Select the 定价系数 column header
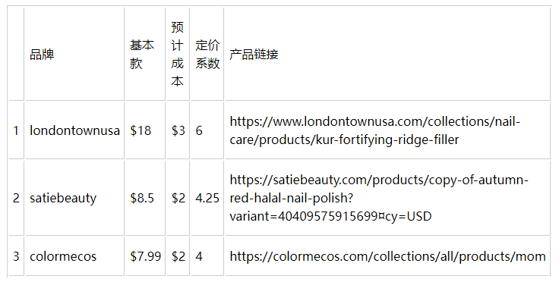Image resolution: width=559 pixels, height=282 pixels. [207, 55]
